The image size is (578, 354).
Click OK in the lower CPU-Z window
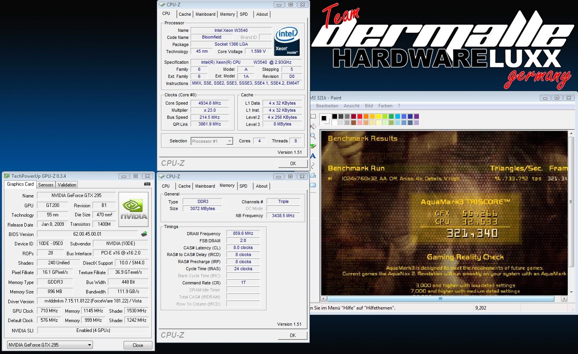293,335
